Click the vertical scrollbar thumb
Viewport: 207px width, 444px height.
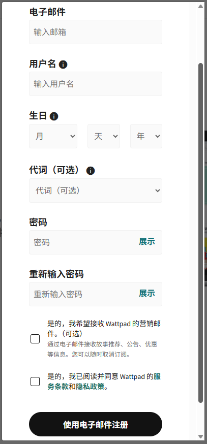click(x=200, y=233)
